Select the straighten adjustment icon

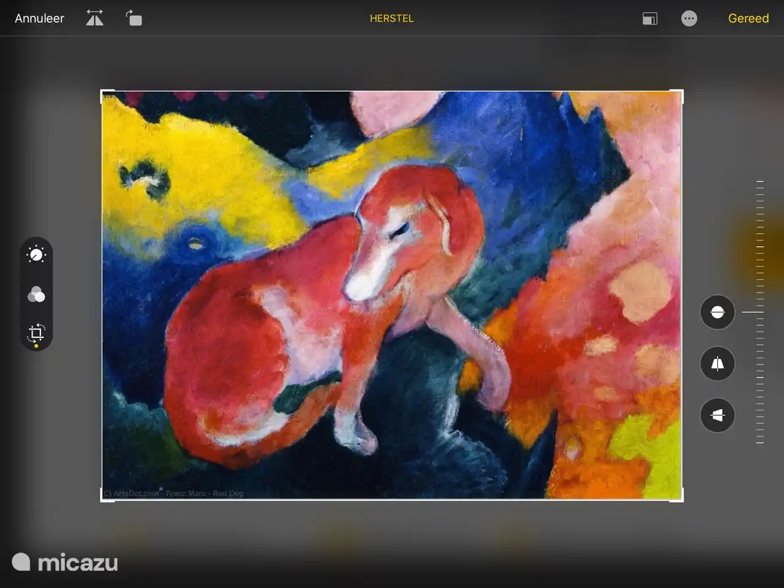point(717,312)
